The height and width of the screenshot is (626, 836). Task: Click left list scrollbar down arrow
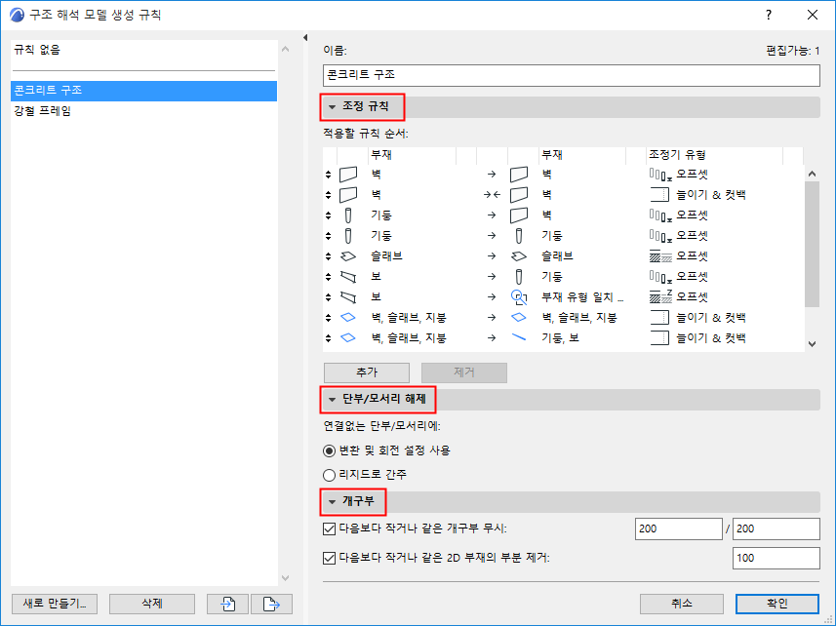[285, 578]
